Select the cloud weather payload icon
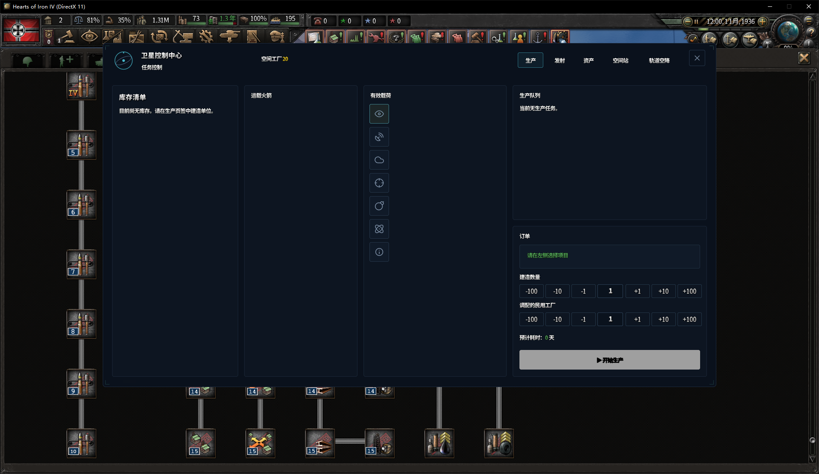Screen dimensions: 819x474 (x=379, y=160)
